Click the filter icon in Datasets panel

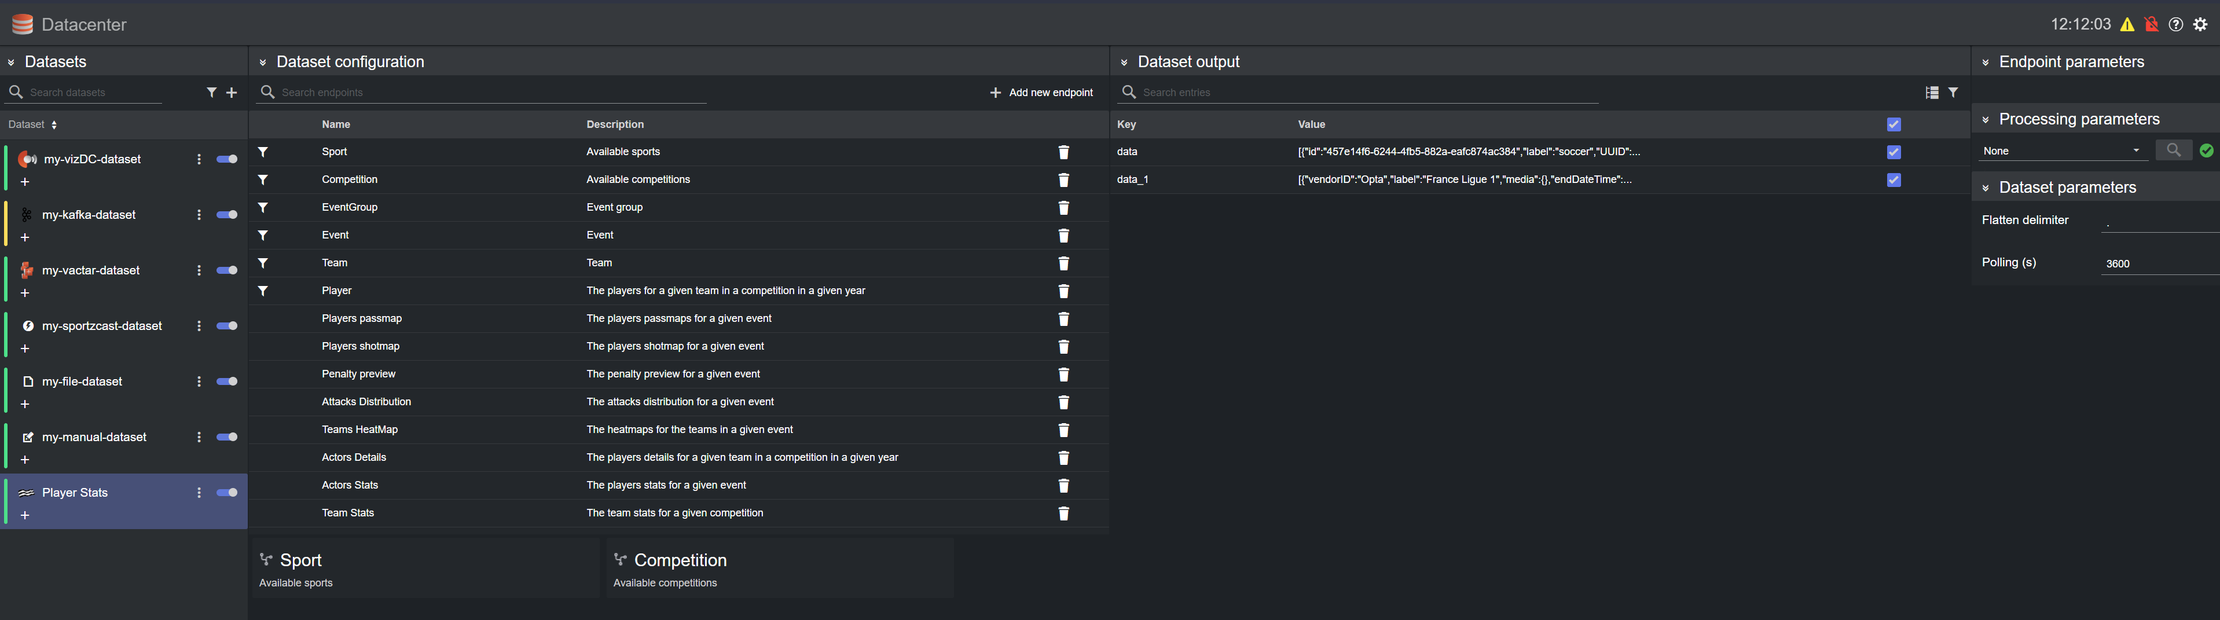[x=211, y=92]
